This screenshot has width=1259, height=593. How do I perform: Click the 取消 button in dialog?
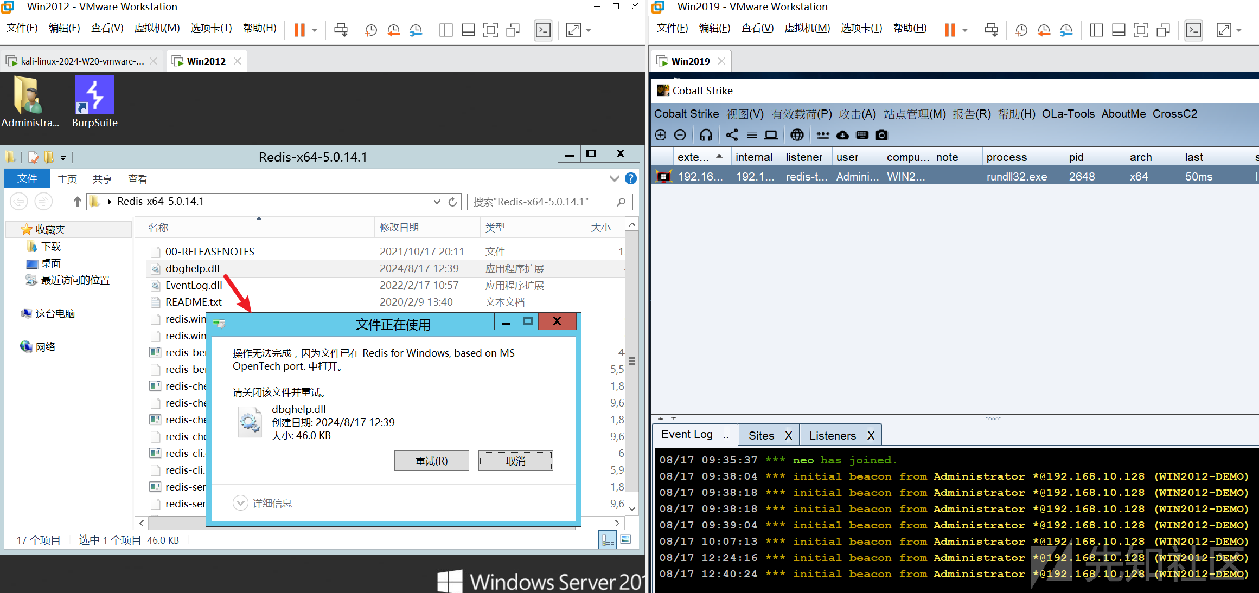coord(515,461)
